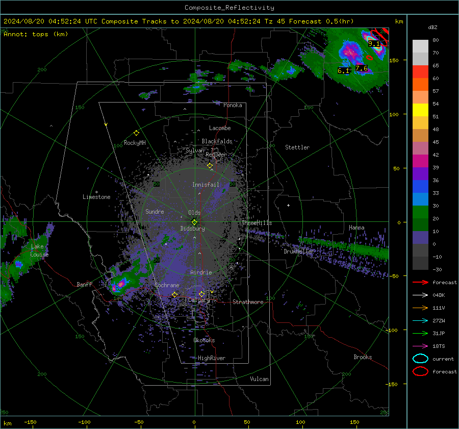Click the red forecast arrow legend icon
Image resolution: width=459 pixels, height=429 pixels.
[x=420, y=282]
